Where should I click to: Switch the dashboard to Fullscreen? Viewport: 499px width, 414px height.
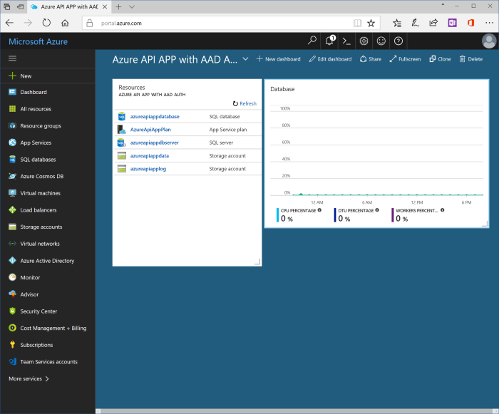click(405, 59)
